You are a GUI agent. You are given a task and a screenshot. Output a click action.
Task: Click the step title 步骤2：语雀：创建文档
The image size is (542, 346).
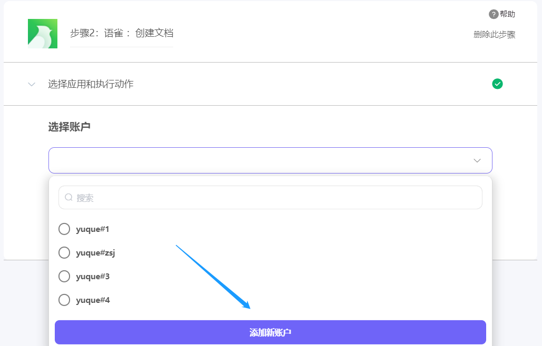click(122, 33)
